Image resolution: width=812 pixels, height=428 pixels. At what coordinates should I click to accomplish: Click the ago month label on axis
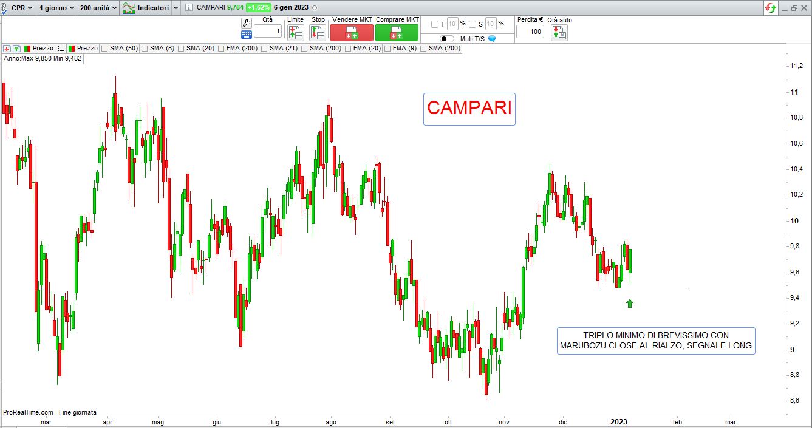coord(331,422)
